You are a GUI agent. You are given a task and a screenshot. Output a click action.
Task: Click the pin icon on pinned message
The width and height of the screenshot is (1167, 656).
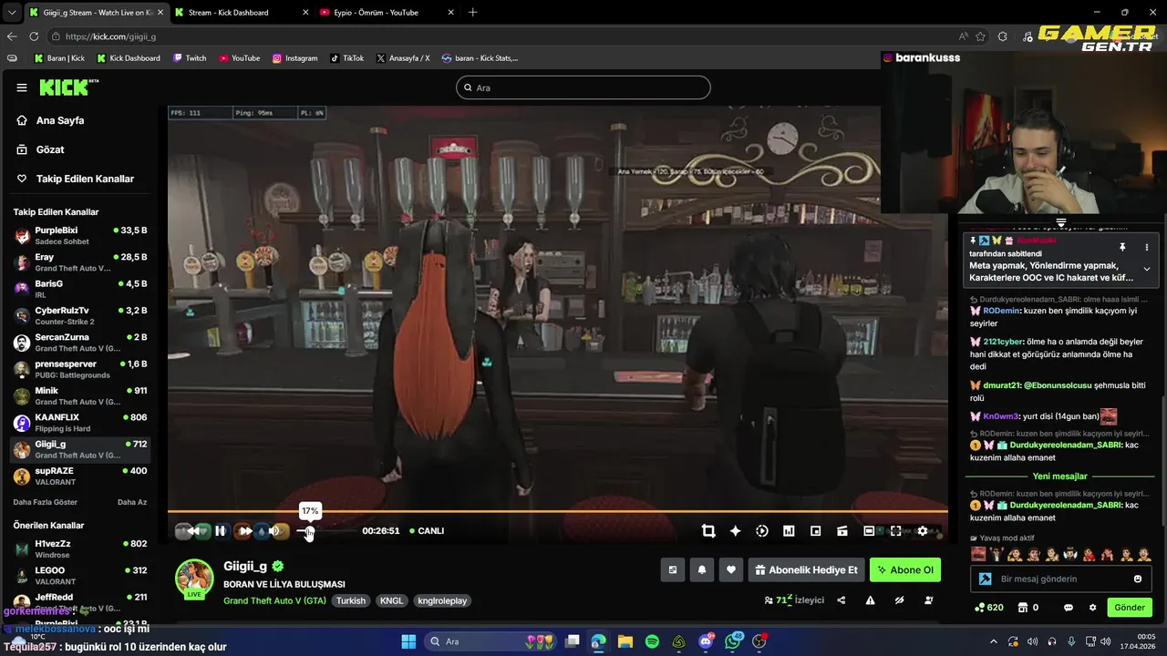(1122, 247)
